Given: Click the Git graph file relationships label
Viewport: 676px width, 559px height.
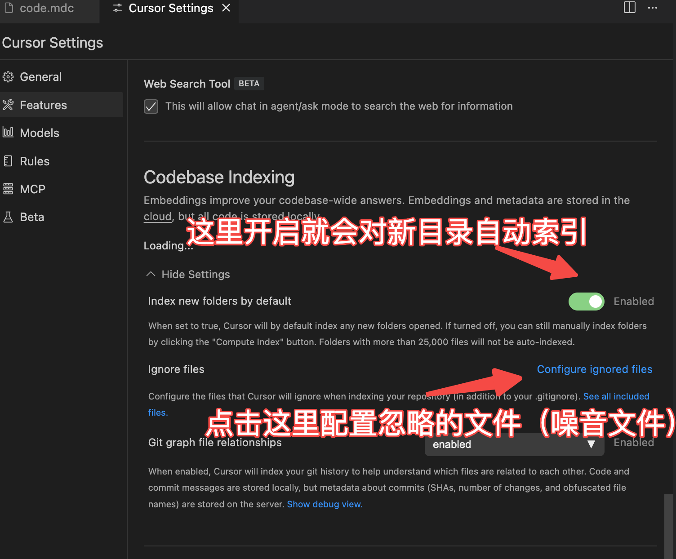Looking at the screenshot, I should coord(215,443).
